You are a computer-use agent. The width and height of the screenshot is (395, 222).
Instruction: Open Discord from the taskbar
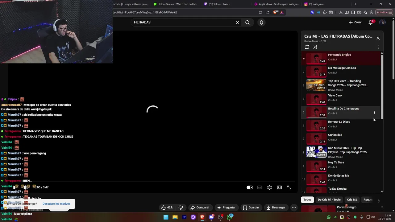point(211,217)
